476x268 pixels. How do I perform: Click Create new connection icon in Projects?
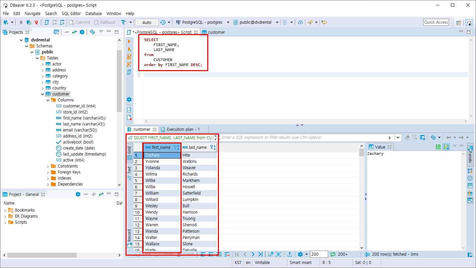(x=57, y=32)
